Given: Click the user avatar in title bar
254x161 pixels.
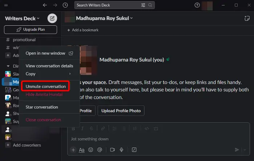Looking at the screenshot, I should coord(207,5).
